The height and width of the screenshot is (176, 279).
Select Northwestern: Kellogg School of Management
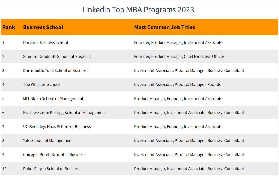(x=64, y=113)
